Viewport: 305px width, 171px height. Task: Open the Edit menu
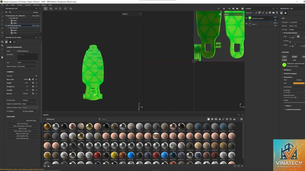7,5
